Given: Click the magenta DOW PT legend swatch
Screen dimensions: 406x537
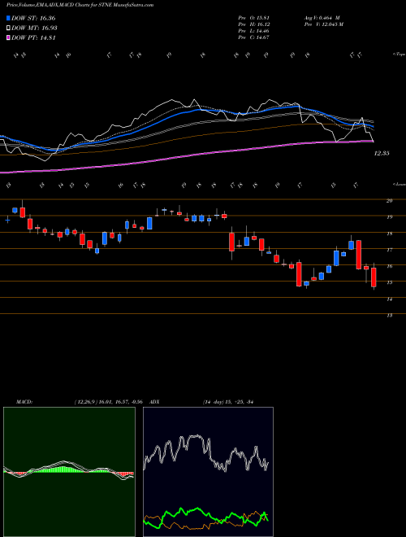Looking at the screenshot, I should click(9, 38).
